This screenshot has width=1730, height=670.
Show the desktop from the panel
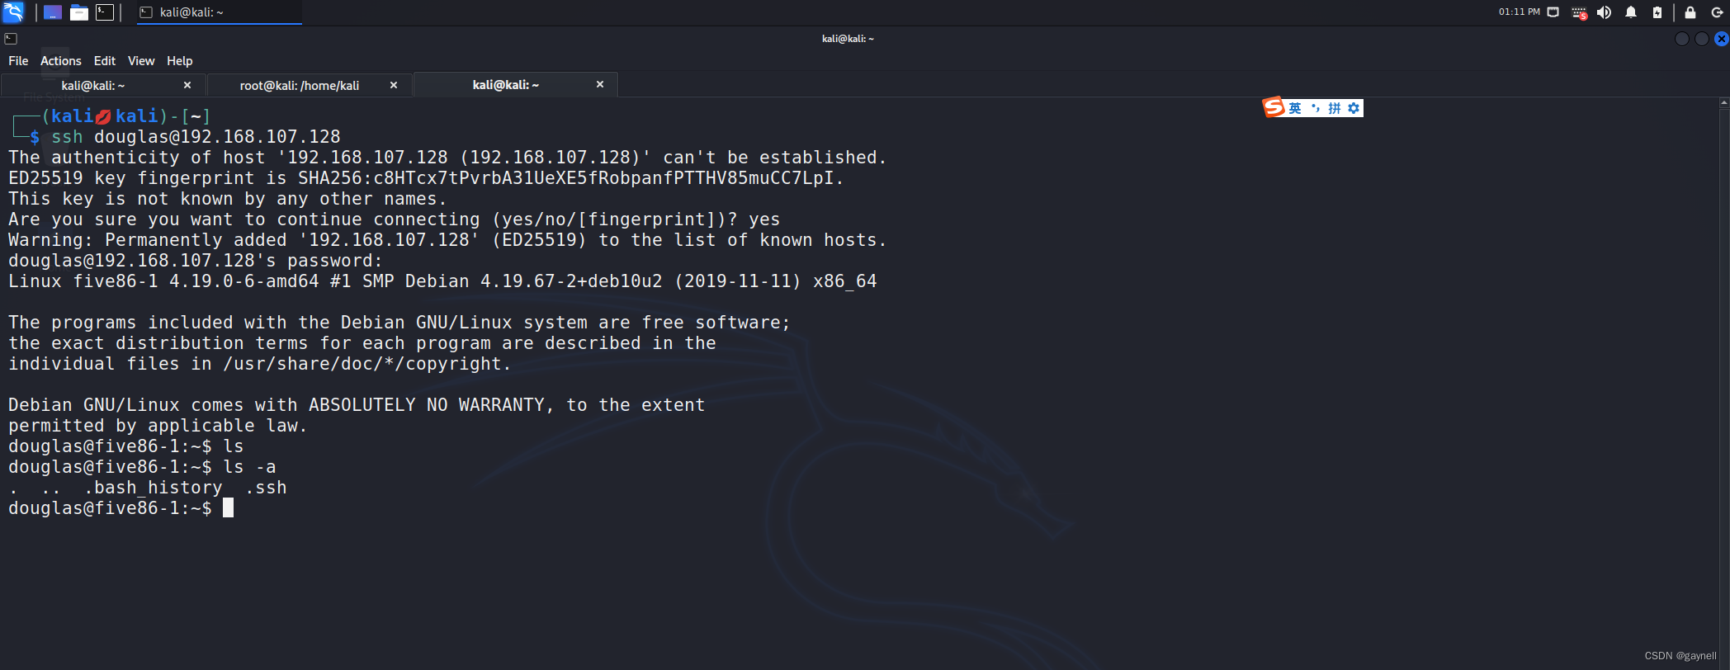tap(53, 12)
